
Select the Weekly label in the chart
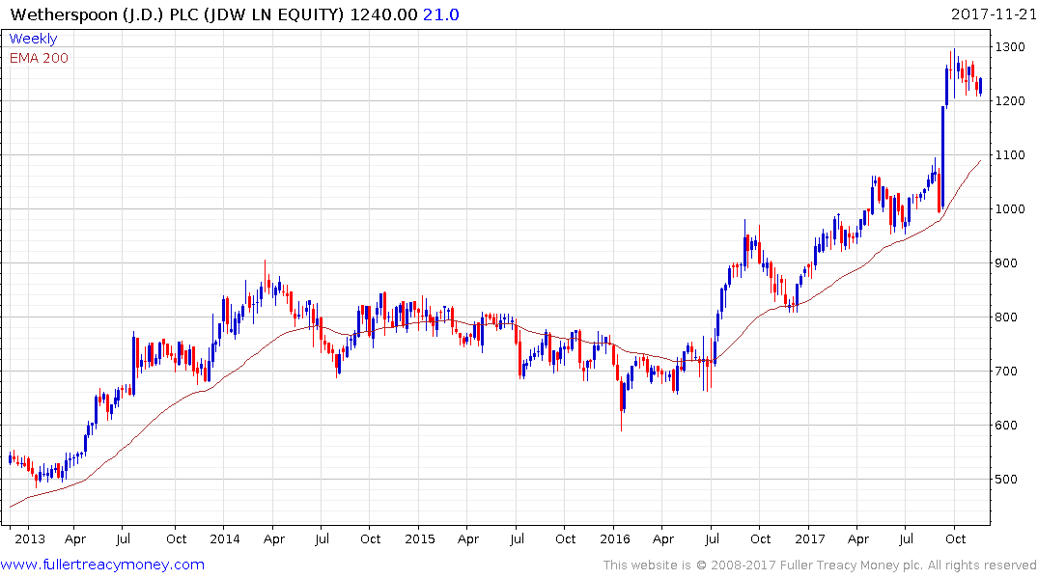click(33, 39)
